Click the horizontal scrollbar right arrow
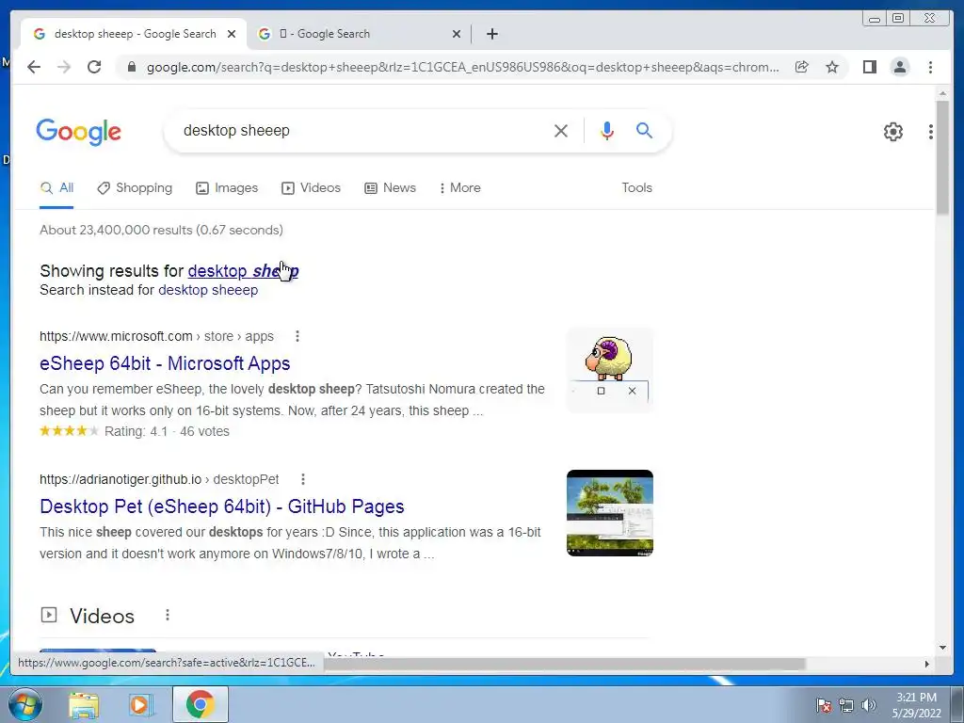Image resolution: width=964 pixels, height=723 pixels. click(x=927, y=664)
